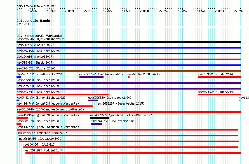The width and height of the screenshot is (249, 164).
Task: Click the red nsv4152194 variant bar
Action: tap(22, 118)
